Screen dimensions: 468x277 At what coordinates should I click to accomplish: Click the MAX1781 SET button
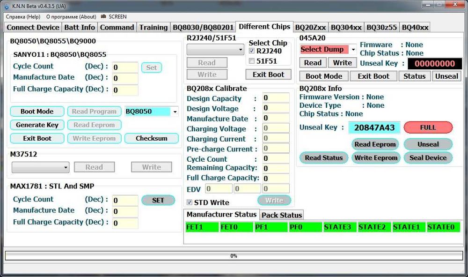click(x=158, y=200)
